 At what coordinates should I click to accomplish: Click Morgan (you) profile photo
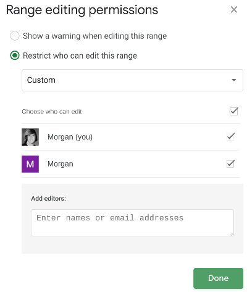pos(30,137)
